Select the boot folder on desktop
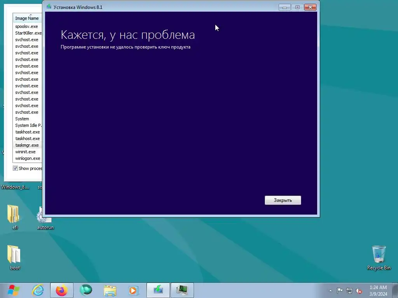The height and width of the screenshot is (298, 398). 14,257
